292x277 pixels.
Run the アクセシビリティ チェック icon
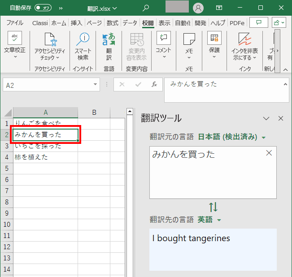pyautogui.click(x=50, y=39)
